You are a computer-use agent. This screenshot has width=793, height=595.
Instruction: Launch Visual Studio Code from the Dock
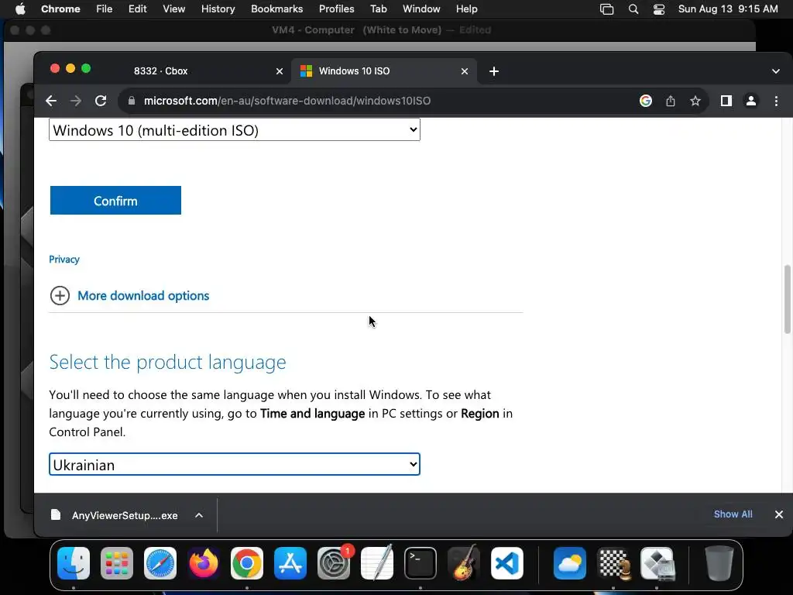507,562
